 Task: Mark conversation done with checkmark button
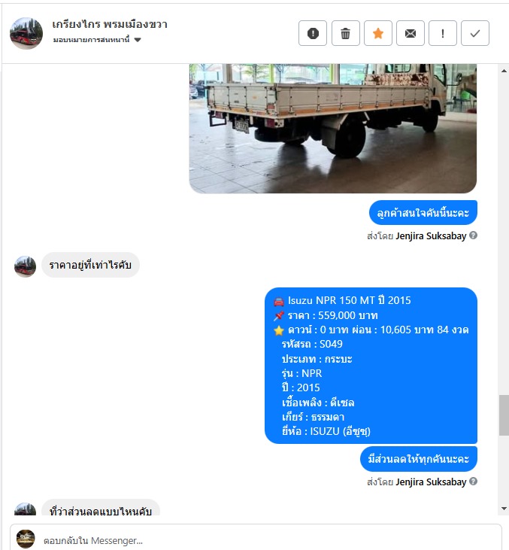pyautogui.click(x=475, y=33)
